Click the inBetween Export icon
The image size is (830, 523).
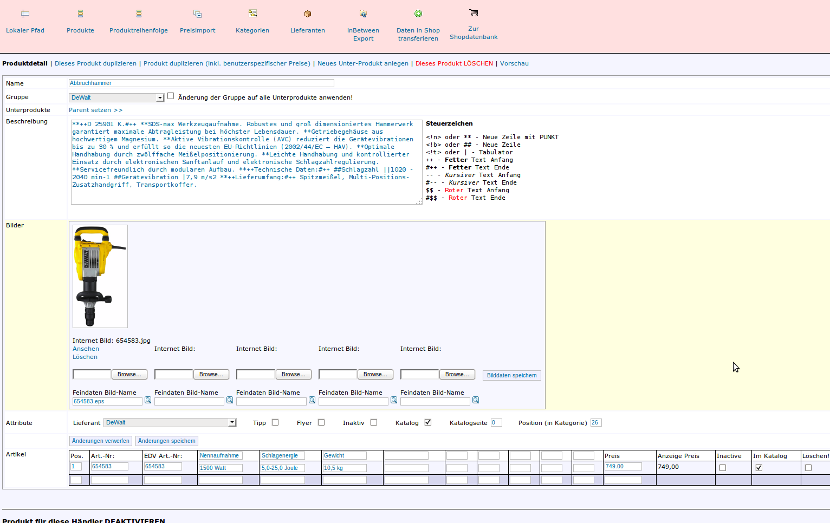click(x=363, y=14)
